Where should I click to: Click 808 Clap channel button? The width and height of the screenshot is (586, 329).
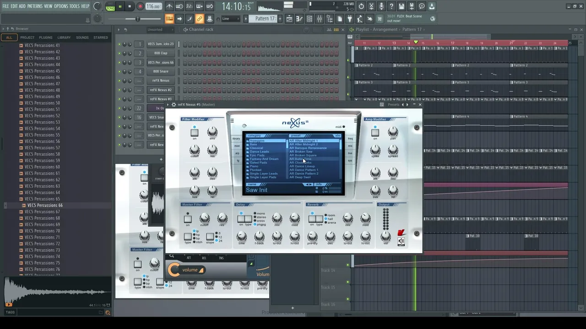coord(160,53)
